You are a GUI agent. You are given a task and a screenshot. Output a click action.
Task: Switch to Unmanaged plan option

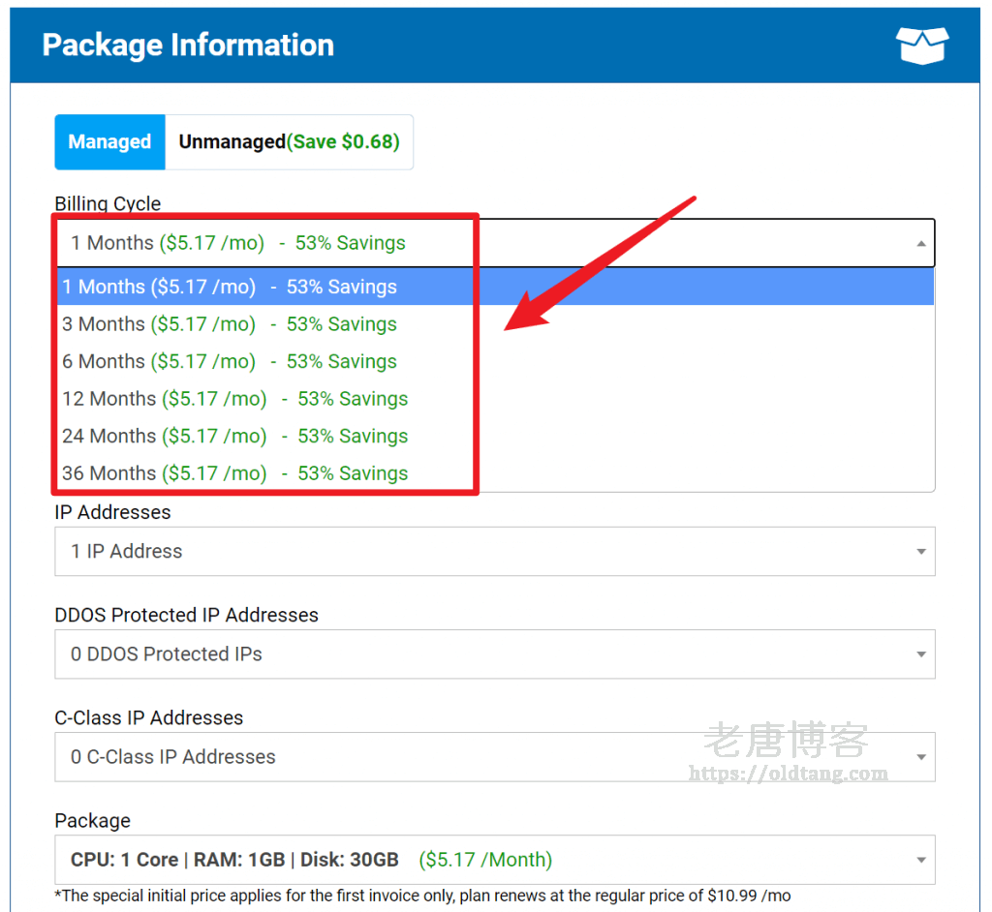tap(289, 142)
